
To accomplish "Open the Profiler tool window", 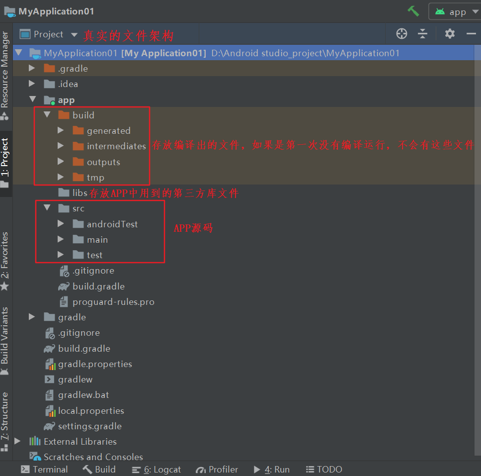I will coord(217,470).
